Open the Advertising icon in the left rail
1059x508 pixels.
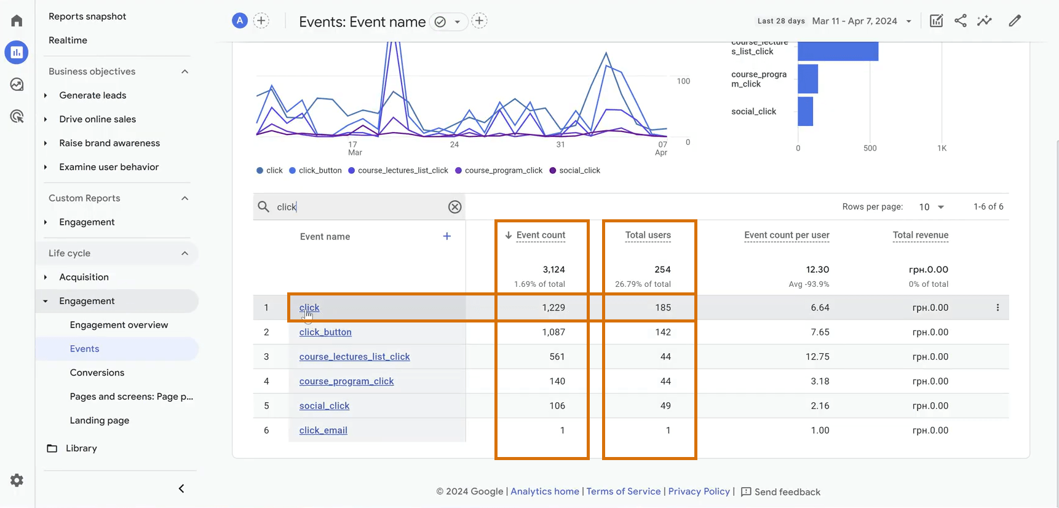click(17, 116)
